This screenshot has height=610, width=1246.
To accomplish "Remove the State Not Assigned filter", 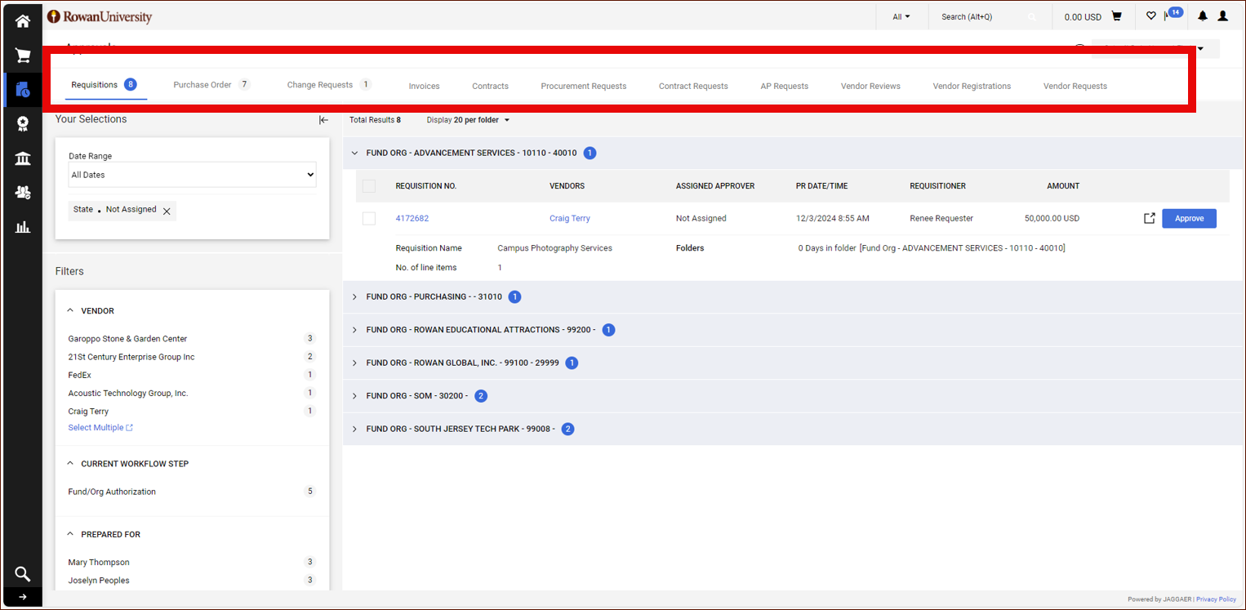I will coord(167,211).
